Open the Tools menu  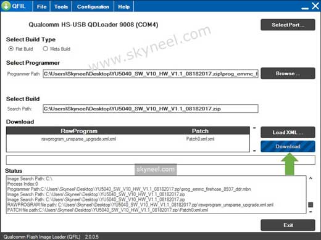(61, 7)
